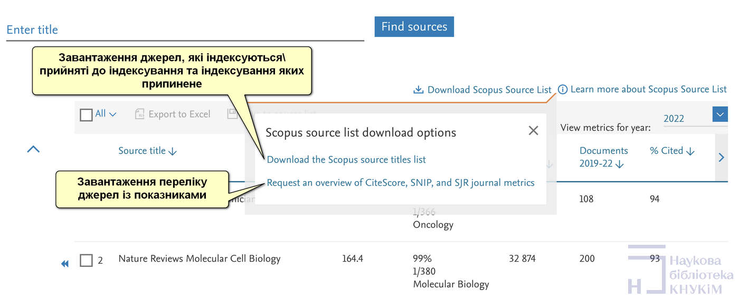Click the Enter title input field
The width and height of the screenshot is (739, 299).
click(x=185, y=30)
